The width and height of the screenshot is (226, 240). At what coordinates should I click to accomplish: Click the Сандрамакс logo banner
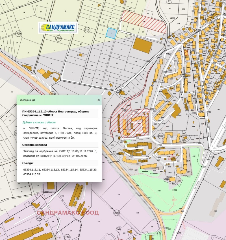[x=58, y=28]
